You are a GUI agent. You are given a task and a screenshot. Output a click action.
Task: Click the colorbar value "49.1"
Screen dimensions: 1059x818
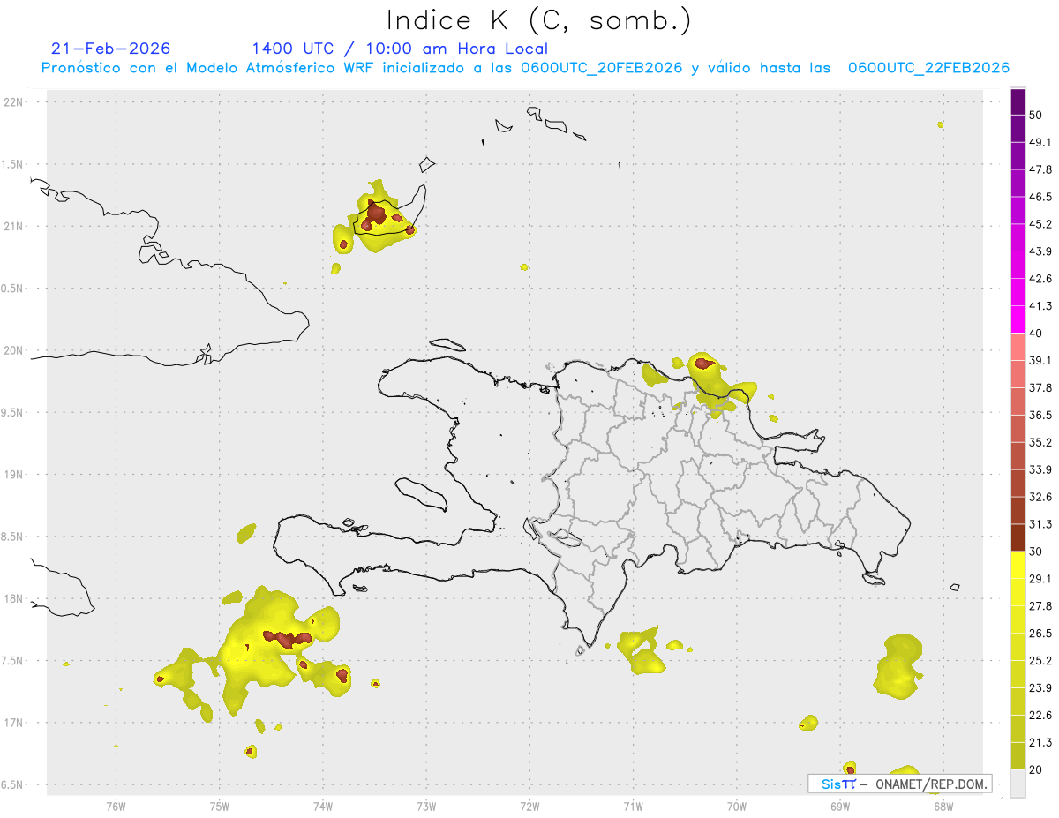point(1040,142)
